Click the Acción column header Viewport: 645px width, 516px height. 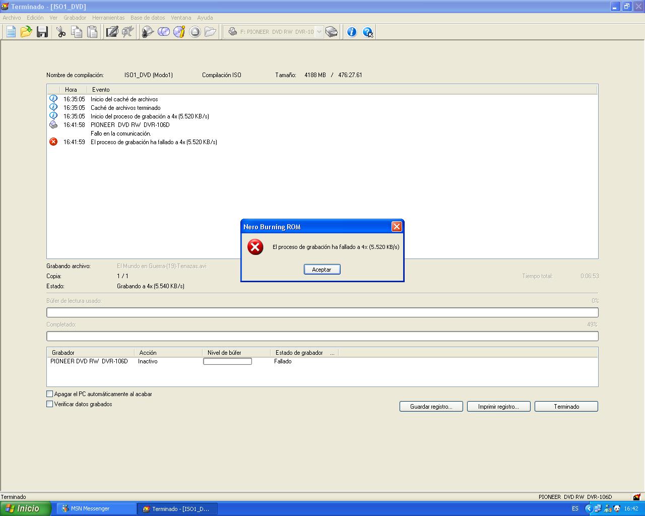point(168,353)
